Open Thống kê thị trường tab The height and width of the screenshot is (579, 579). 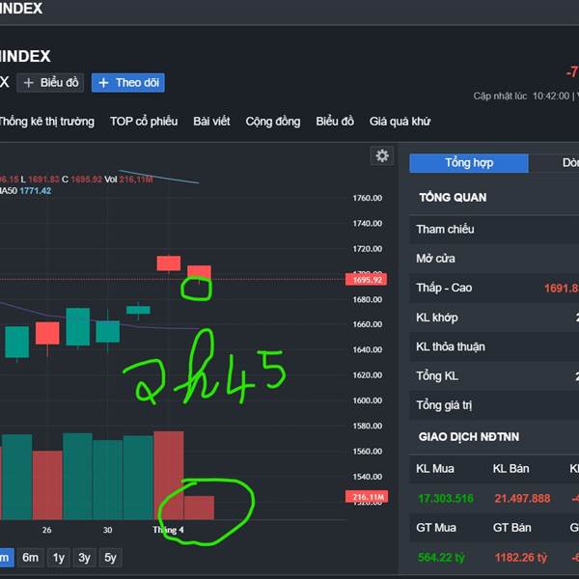[46, 122]
